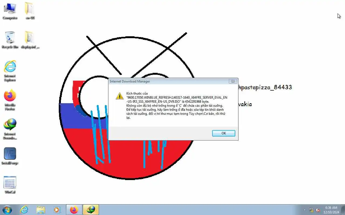Image resolution: width=345 pixels, height=215 pixels.
Task: Open the network status tray icon
Action: click(x=311, y=210)
